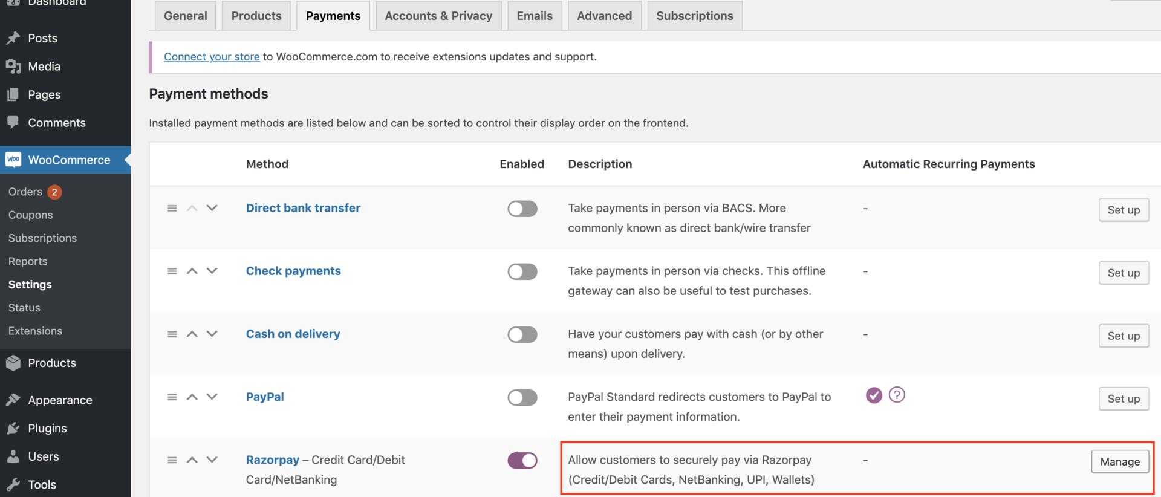The image size is (1161, 497).
Task: Open Orders in WooCommerce submenu
Action: coord(25,192)
